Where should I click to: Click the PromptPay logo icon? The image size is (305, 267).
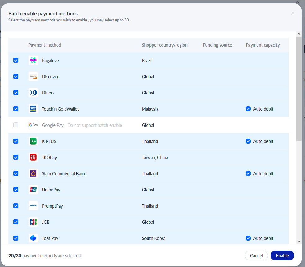pyautogui.click(x=33, y=206)
